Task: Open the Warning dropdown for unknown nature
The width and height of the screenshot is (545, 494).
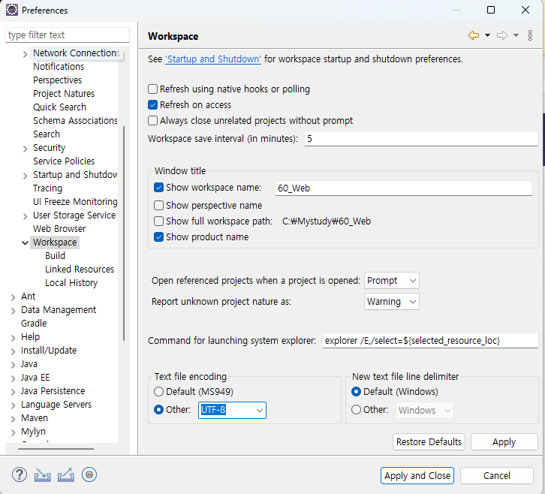Action: tap(392, 301)
